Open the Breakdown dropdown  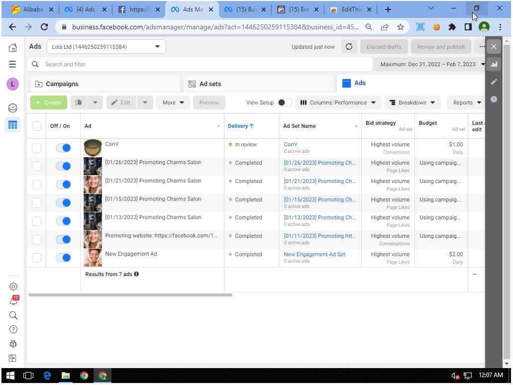tap(412, 102)
